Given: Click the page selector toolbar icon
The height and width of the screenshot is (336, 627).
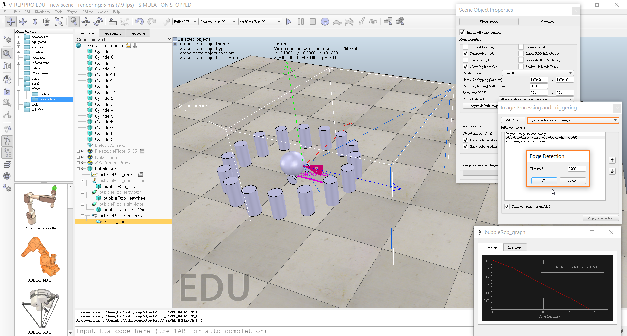Looking at the screenshot, I should (x=388, y=22).
